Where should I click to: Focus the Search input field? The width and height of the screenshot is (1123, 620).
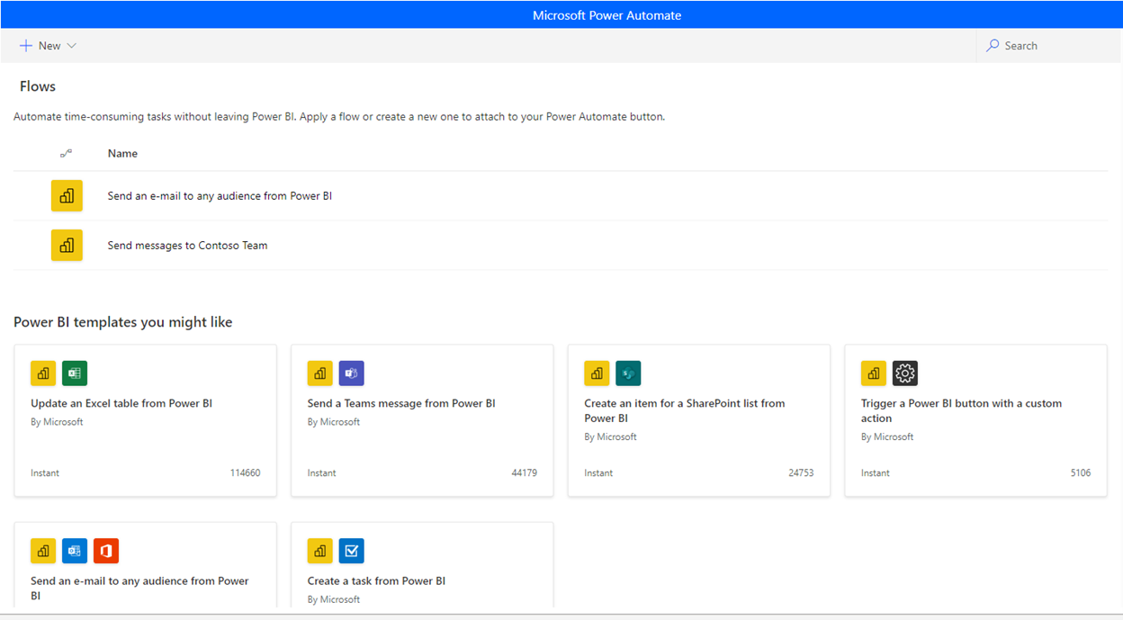click(x=1049, y=45)
